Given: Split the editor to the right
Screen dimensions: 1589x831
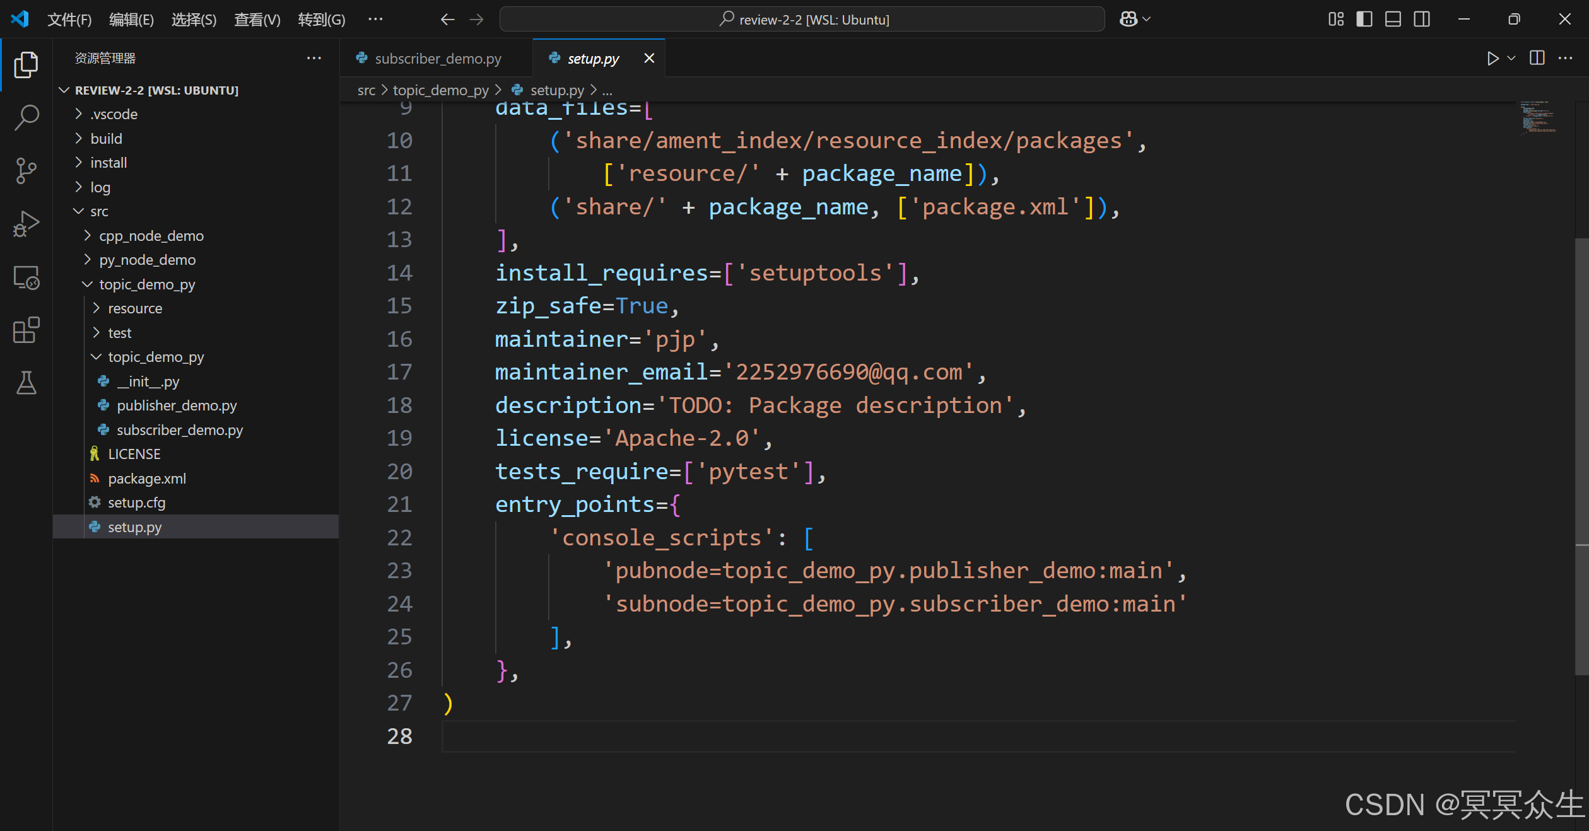Looking at the screenshot, I should pyautogui.click(x=1537, y=59).
